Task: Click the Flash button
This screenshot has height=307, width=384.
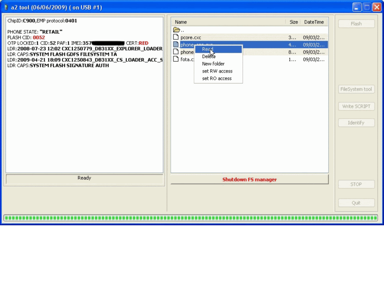Action: coord(356,24)
